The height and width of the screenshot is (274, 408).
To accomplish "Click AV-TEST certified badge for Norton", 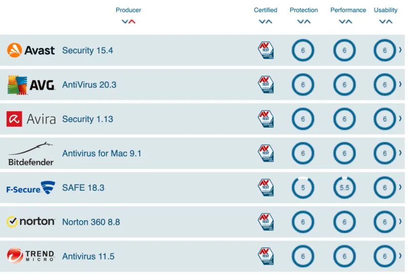I will tap(266, 222).
